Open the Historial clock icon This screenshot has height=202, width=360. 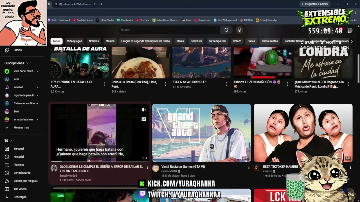(x=7, y=157)
